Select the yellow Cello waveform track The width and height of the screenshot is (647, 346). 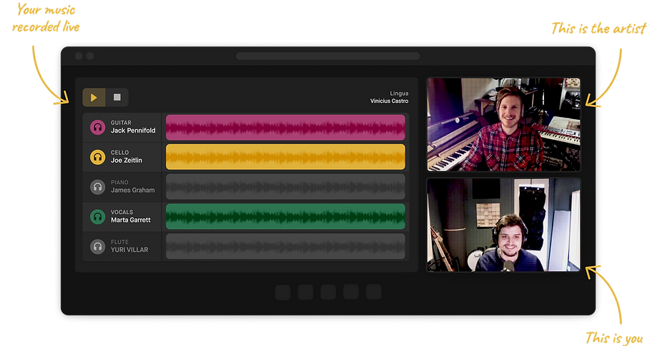click(x=285, y=157)
